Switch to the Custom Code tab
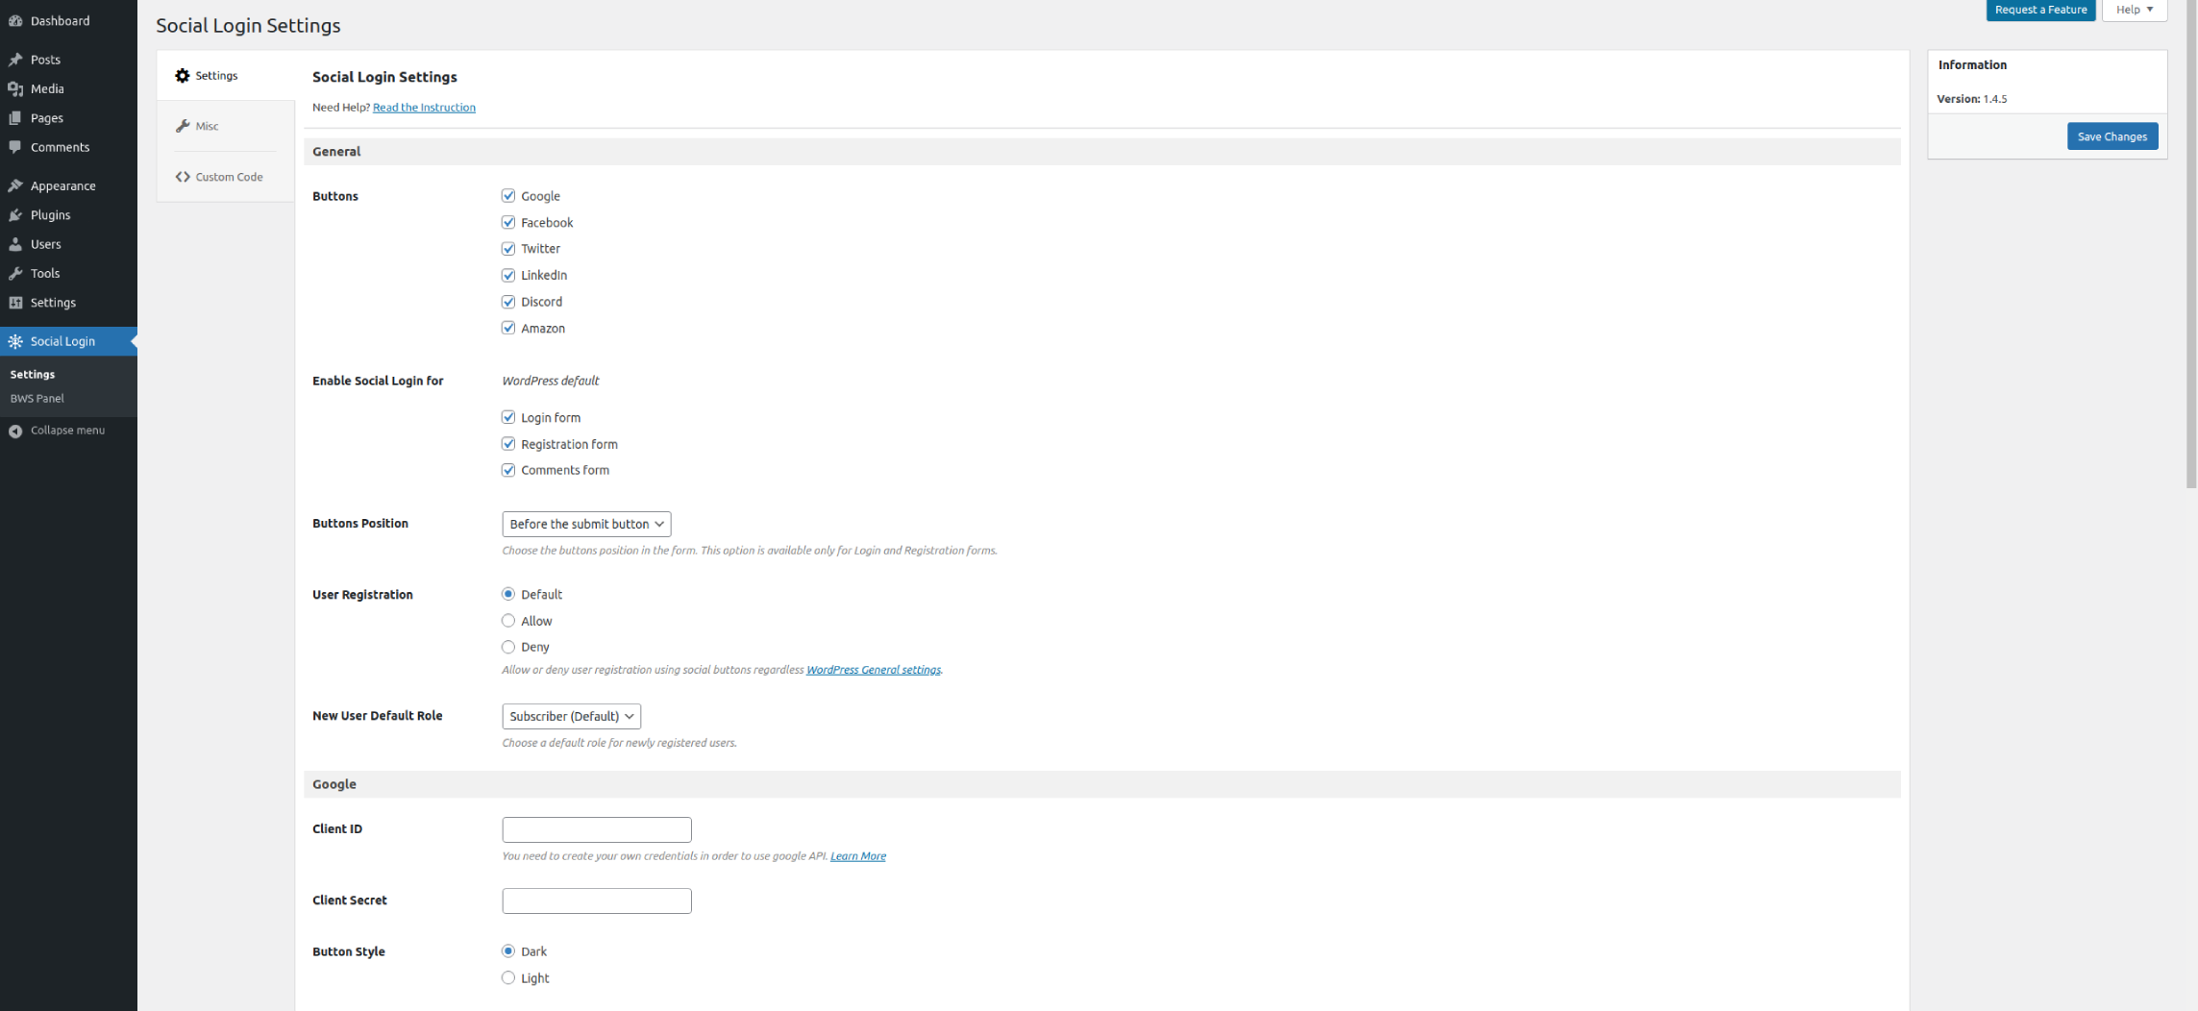The image size is (2198, 1011). tap(226, 177)
